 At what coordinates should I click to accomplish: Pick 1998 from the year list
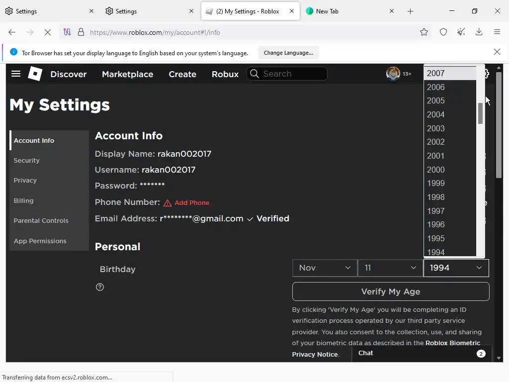(x=450, y=197)
